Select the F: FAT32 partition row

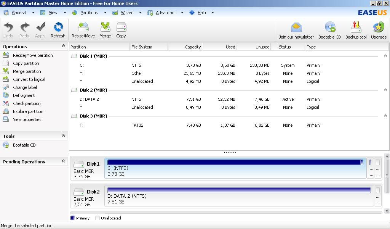(229, 125)
